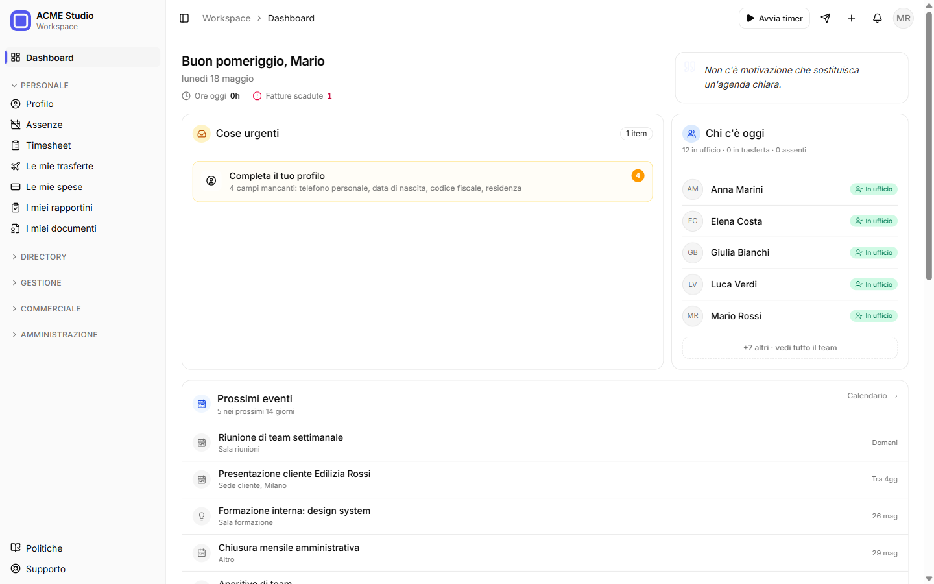
Task: Expand the DIRECTORY section
Action: 40,257
